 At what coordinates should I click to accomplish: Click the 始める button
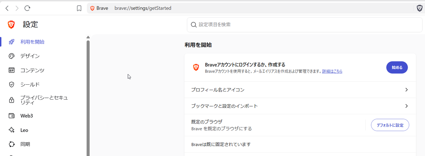pyautogui.click(x=397, y=67)
